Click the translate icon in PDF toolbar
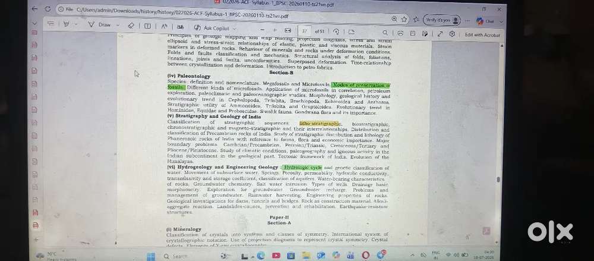The height and width of the screenshot is (261, 594). click(x=181, y=27)
